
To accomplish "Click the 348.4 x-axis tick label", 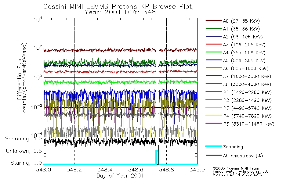I will coord(105,170).
